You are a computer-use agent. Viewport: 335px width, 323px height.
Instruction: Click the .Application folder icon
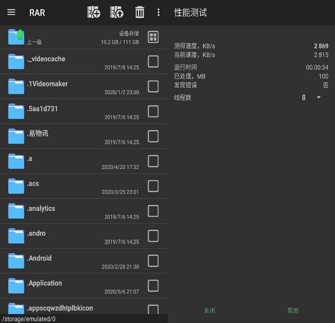[16, 286]
